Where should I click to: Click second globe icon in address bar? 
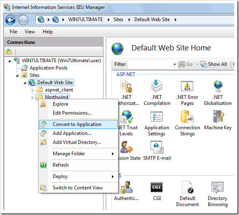coord(56,20)
